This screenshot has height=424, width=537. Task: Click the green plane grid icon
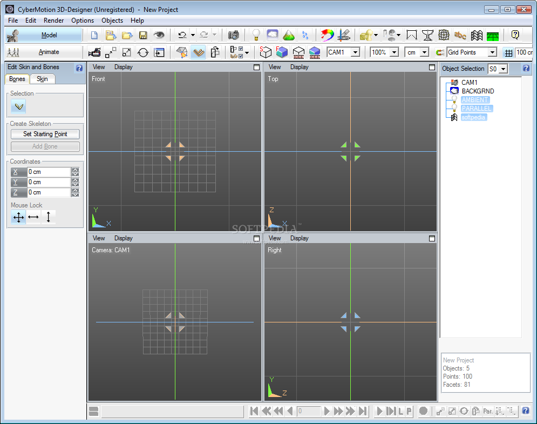pos(493,35)
